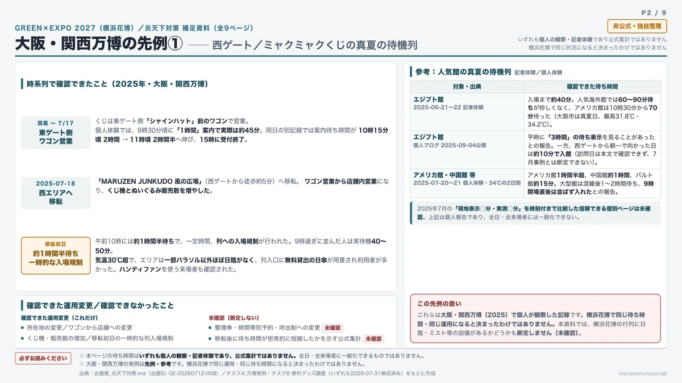Click the 未確認 tag beside 公式集計 bullet
682x383 pixels.
pos(373,338)
